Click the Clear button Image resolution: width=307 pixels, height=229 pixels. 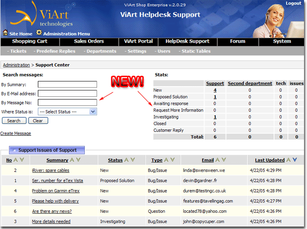[38, 121]
